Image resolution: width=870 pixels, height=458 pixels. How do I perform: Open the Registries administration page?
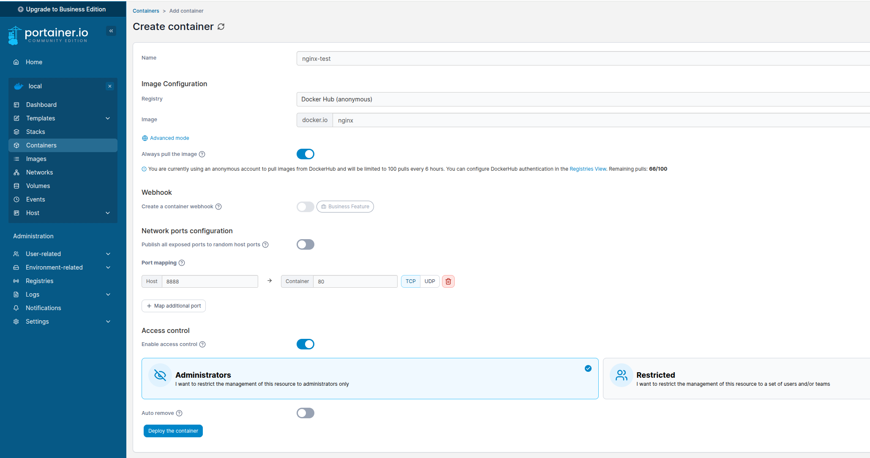(39, 281)
